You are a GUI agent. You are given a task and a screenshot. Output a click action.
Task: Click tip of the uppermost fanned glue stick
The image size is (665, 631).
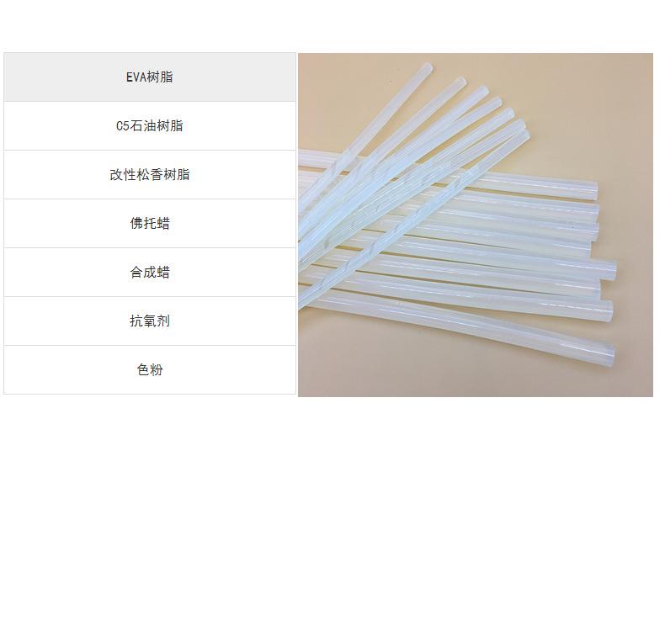[x=427, y=68]
